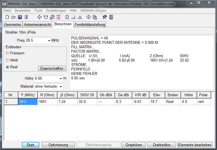Save using the floppy disk icon
Viewport: 217px width, 150px height.
tap(20, 17)
